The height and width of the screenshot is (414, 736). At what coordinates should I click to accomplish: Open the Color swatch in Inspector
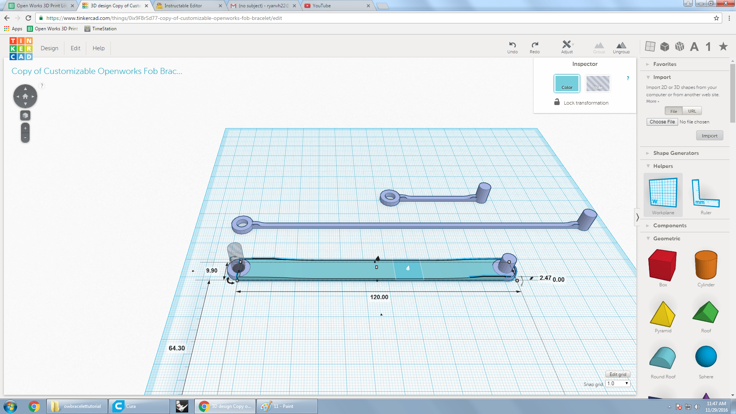click(x=567, y=83)
